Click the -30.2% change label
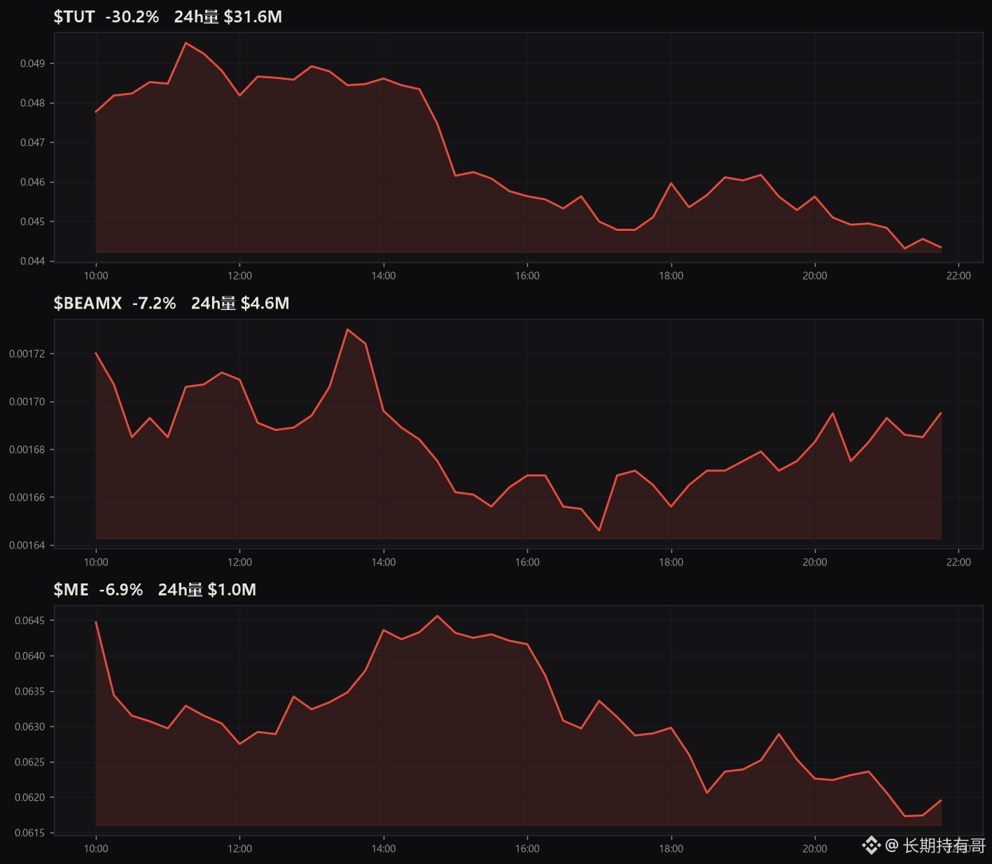Image resolution: width=992 pixels, height=864 pixels. [x=132, y=17]
